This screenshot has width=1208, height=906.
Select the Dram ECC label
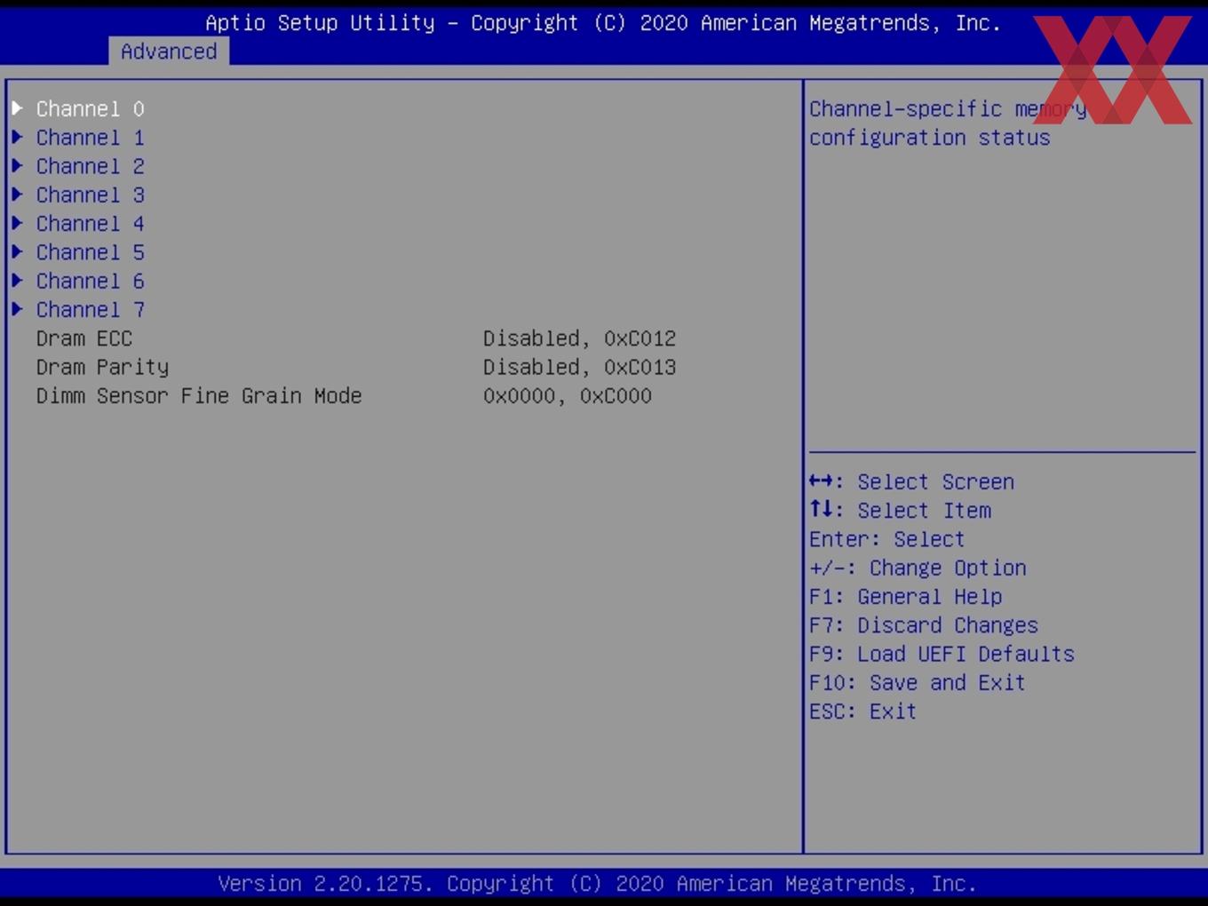(84, 338)
